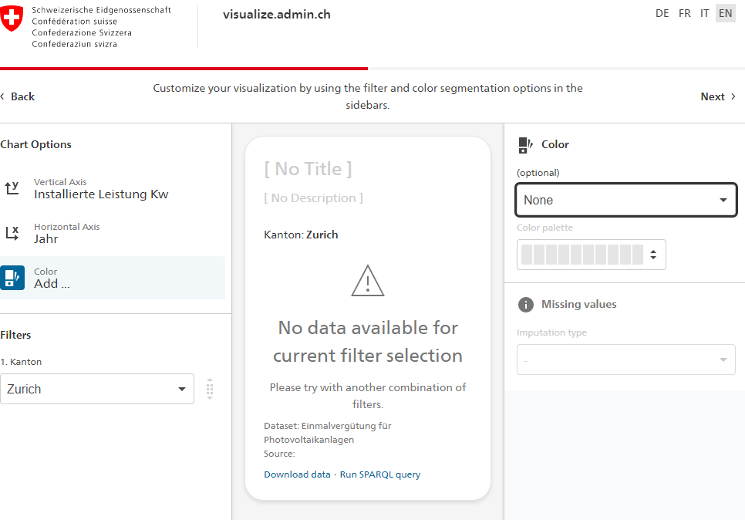Click the Download data link
The height and width of the screenshot is (520, 745).
297,474
